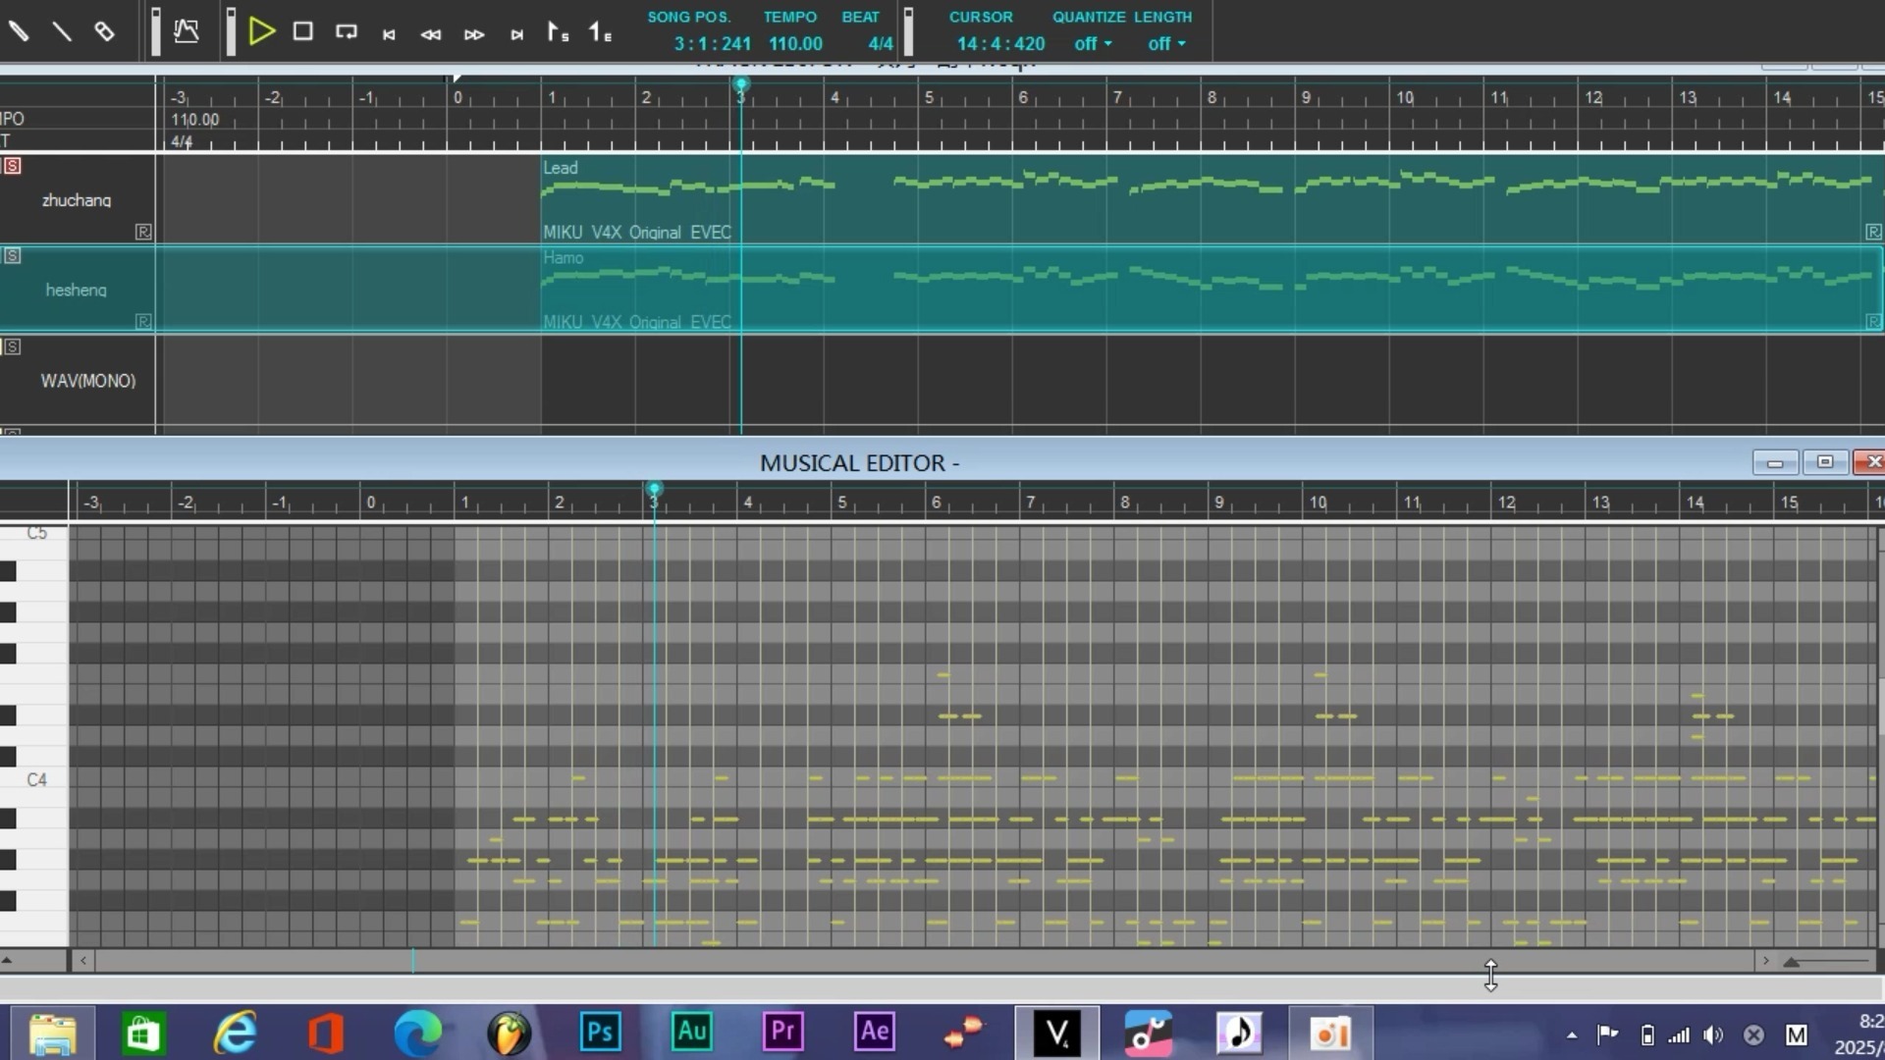Select the WAV(MONO) track header
Viewport: 1885px width, 1060px height.
click(77, 380)
